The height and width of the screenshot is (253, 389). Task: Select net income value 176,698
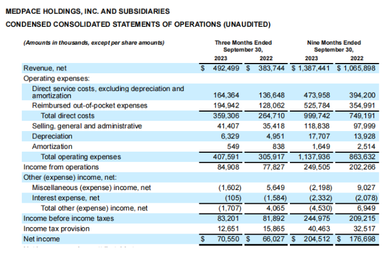pyautogui.click(x=362, y=239)
